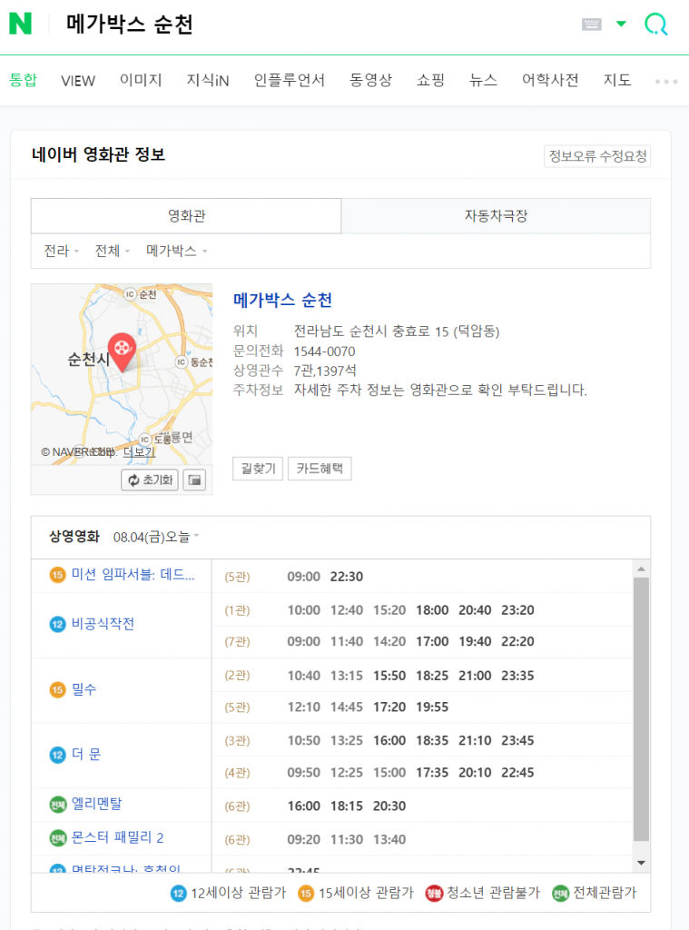Select the 영화관 tab
Screen dimensions: 689x930
pos(186,216)
